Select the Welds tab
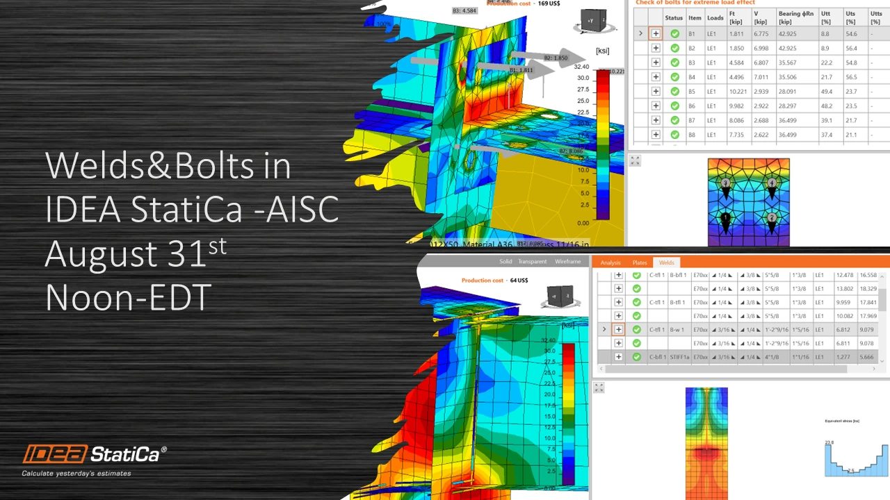The image size is (890, 500). (667, 262)
